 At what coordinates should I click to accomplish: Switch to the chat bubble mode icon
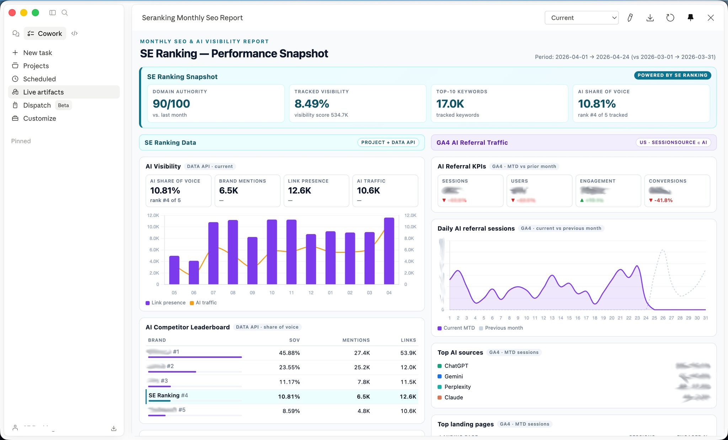click(16, 33)
